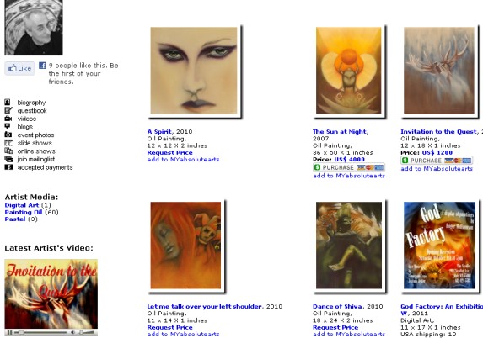This screenshot has width=483, height=338.
Task: Click the blogs speech bubble icon
Action: (x=8, y=126)
